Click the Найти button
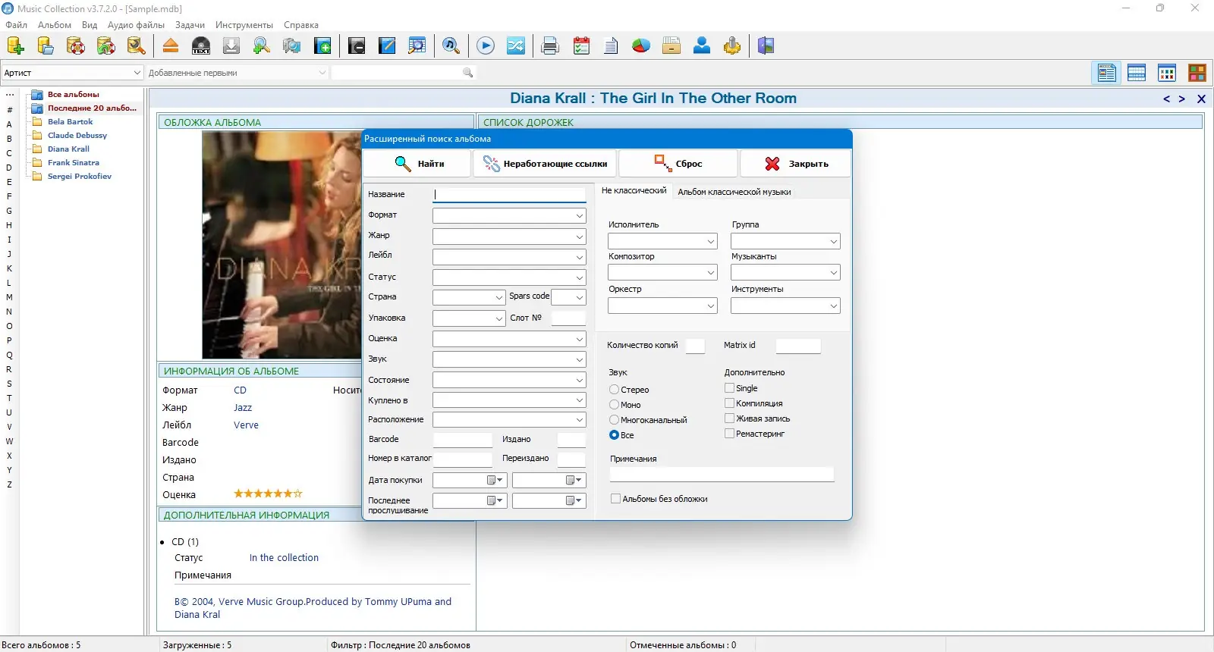The height and width of the screenshot is (652, 1214). [418, 164]
